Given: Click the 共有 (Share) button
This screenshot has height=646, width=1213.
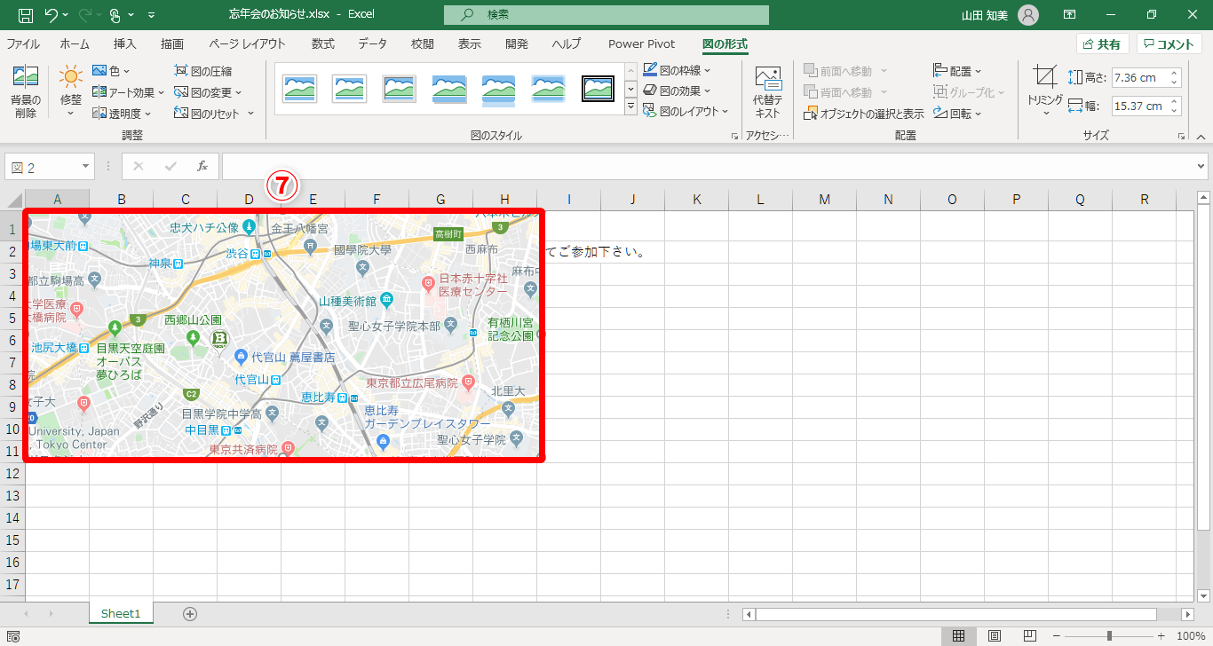Looking at the screenshot, I should 1102,43.
